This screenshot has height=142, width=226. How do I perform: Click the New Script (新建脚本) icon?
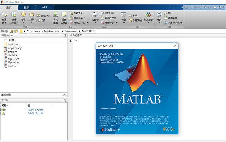click(4, 15)
